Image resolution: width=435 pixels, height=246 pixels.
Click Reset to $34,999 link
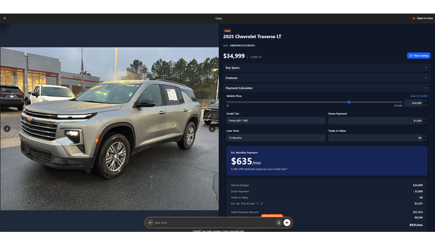pos(418,96)
